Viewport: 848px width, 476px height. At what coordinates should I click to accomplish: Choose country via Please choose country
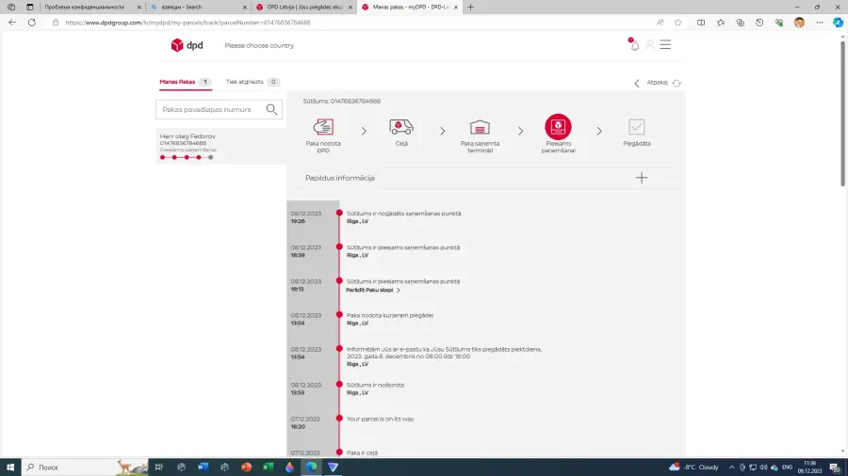click(x=259, y=46)
